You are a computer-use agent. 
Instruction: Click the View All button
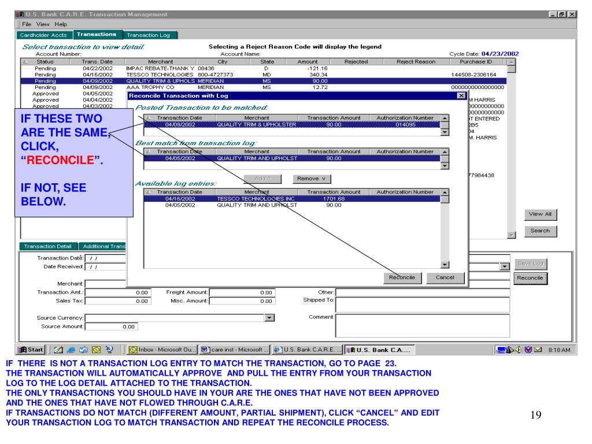pos(541,214)
